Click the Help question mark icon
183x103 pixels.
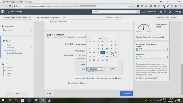tap(180, 12)
